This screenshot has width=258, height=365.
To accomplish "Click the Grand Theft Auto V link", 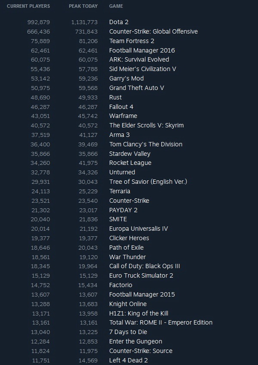I will 137,88.
